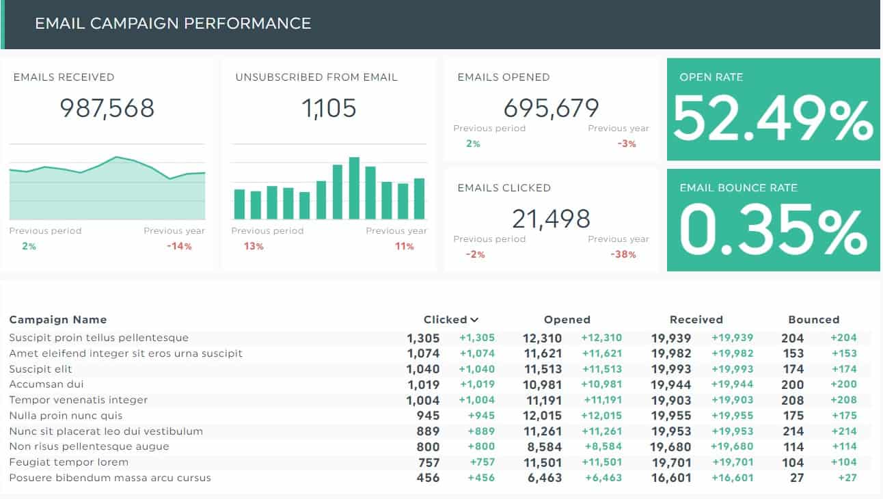883x499 pixels.
Task: Click the tallest bar in Unsubscribed chart
Action: pyautogui.click(x=354, y=188)
